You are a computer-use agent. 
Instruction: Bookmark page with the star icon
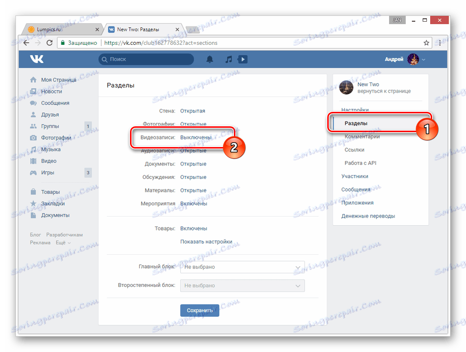pyautogui.click(x=426, y=43)
